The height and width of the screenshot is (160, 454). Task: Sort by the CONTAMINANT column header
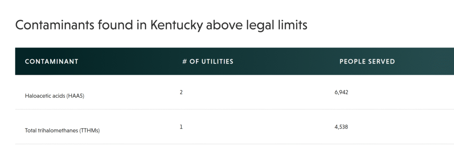coord(51,61)
